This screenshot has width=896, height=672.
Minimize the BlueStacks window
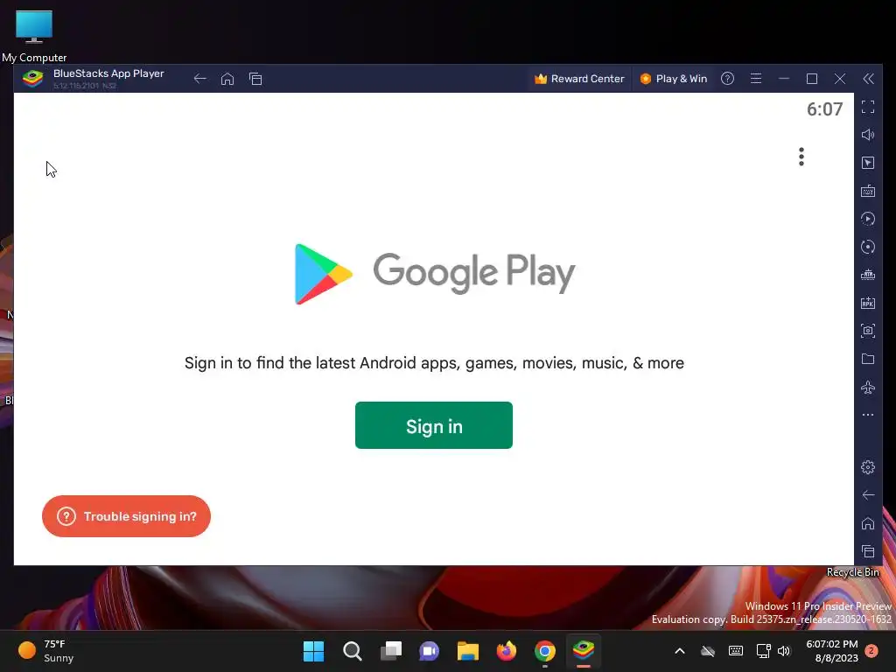[x=783, y=79]
